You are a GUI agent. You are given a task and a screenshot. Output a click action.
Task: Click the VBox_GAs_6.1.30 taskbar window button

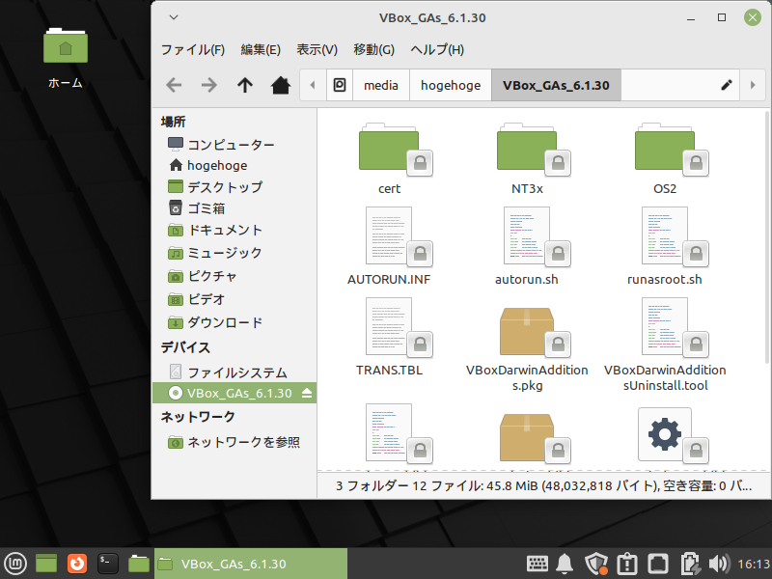[x=251, y=564]
